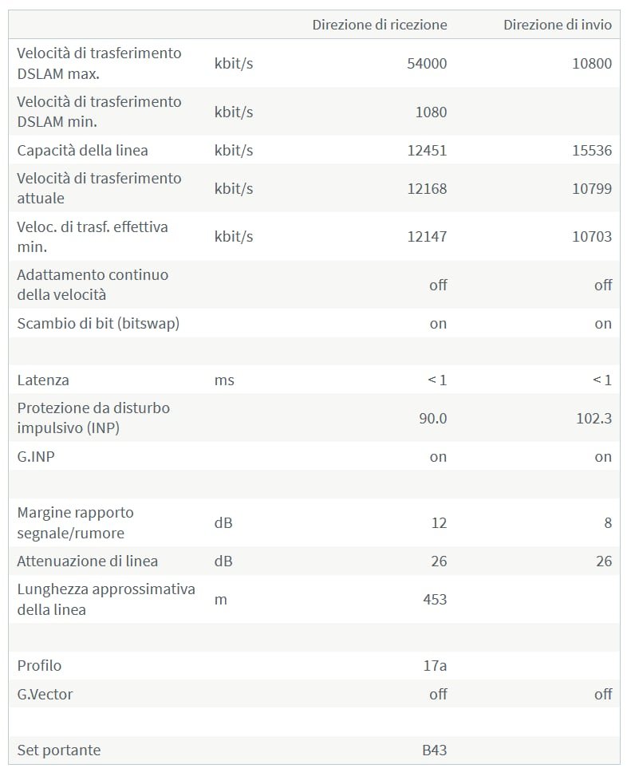Image resolution: width=635 pixels, height=776 pixels.
Task: Select the "Attenuazione di linea" label
Action: coord(87,561)
